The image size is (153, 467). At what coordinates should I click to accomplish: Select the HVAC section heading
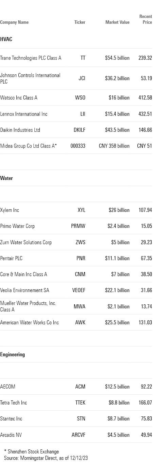(x=6, y=39)
